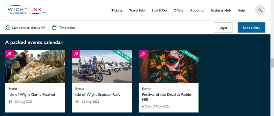Click the music icon on Garlic Festival card
Screen dimensions: 274x116
click(x=9, y=54)
